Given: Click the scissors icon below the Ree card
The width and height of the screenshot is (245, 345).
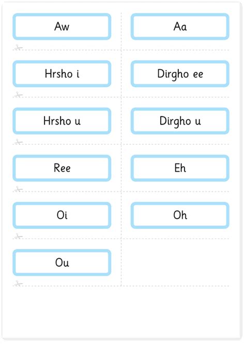Looking at the screenshot, I should point(19,189).
